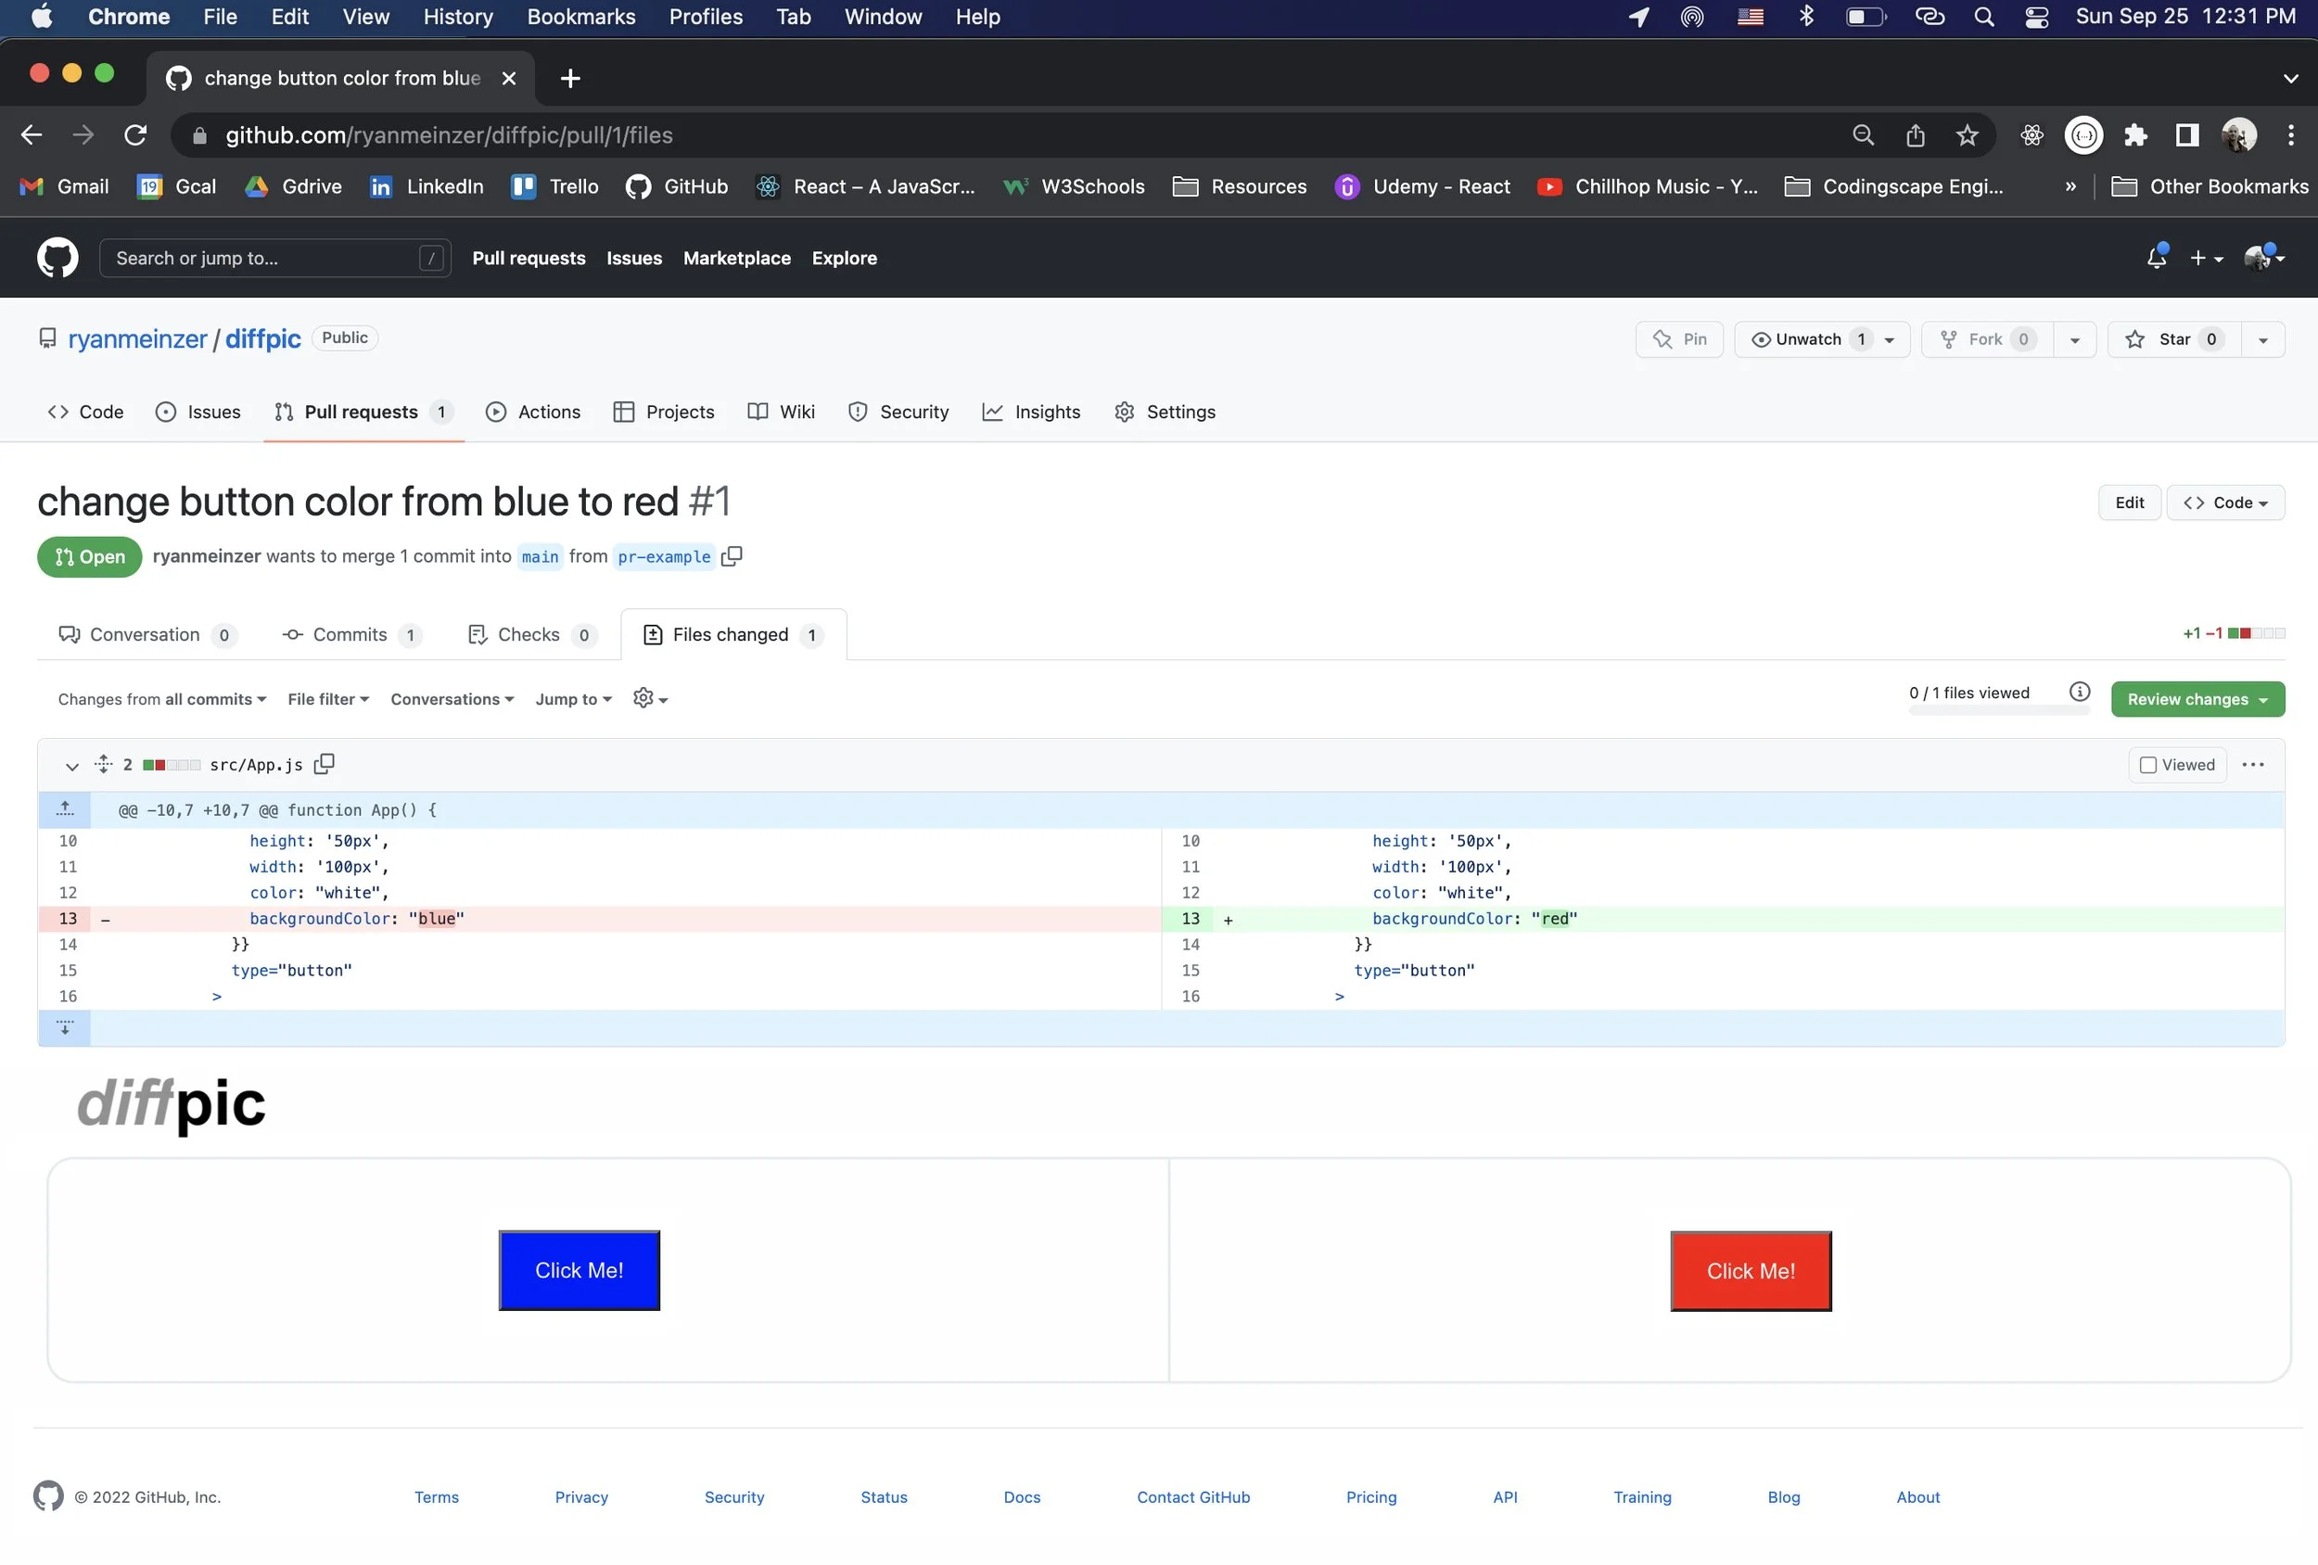Click the expand-down arrows below the diff

pyautogui.click(x=65, y=1027)
